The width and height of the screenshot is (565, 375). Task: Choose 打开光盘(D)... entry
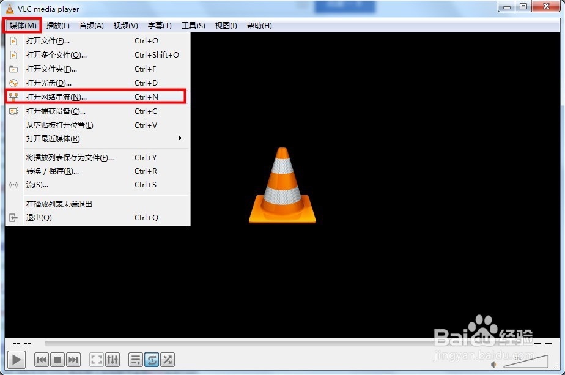(x=97, y=83)
